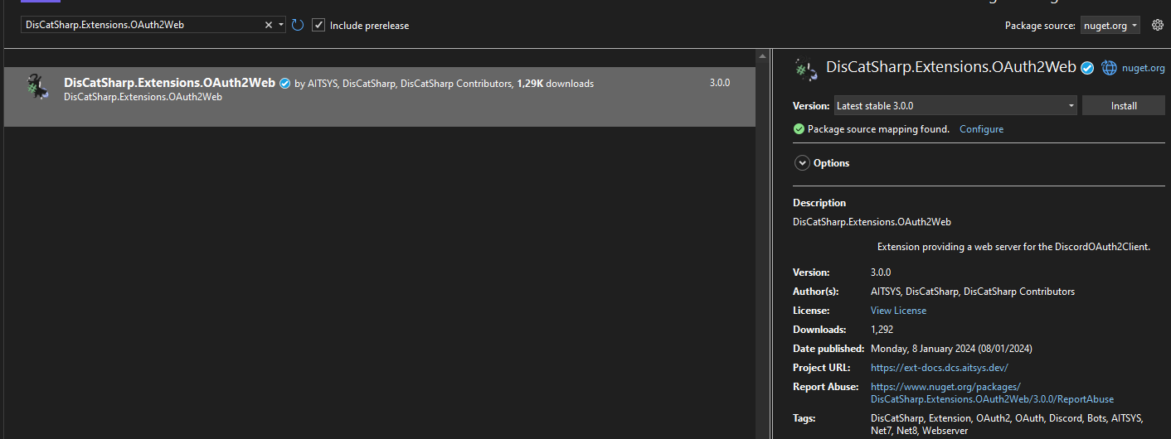Toggle the Include prerelease checkbox

tap(318, 25)
